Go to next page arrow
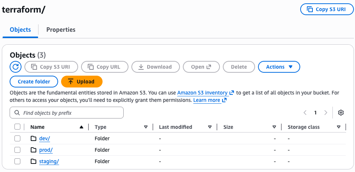 [326, 113]
